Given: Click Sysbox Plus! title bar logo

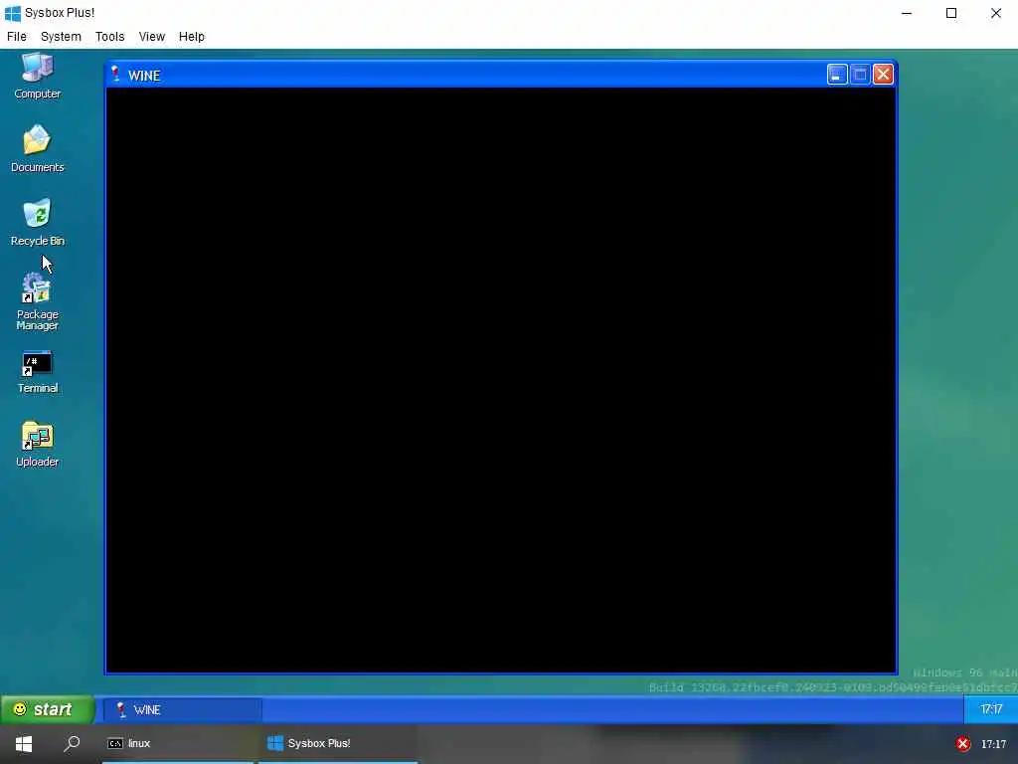Looking at the screenshot, I should (x=12, y=13).
